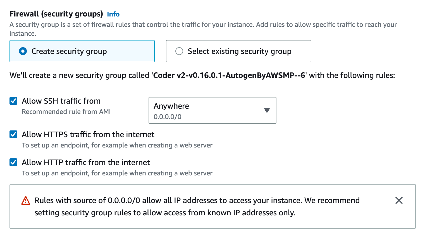The image size is (425, 243).
Task: Click the dismiss X on the warning banner
Action: coord(399,201)
